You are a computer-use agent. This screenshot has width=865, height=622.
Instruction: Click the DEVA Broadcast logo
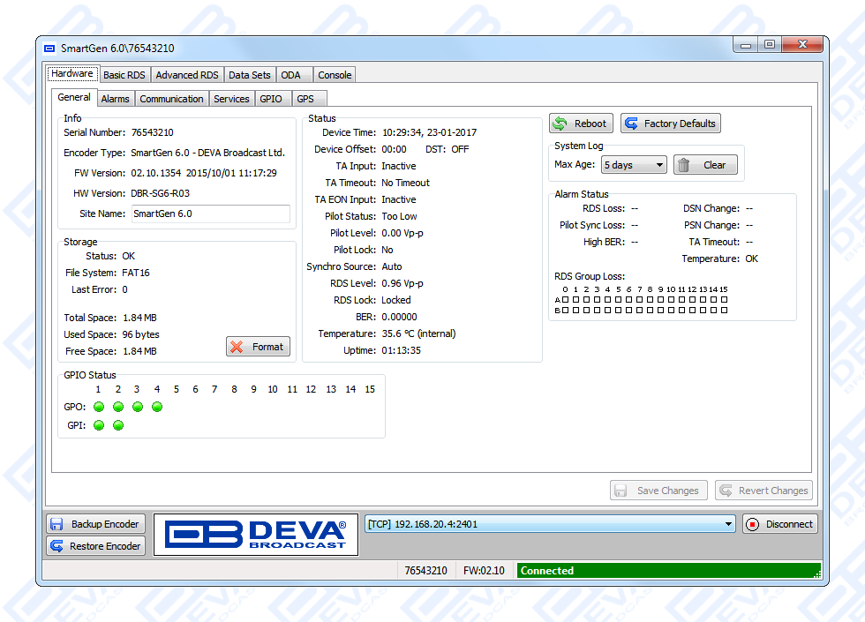256,535
